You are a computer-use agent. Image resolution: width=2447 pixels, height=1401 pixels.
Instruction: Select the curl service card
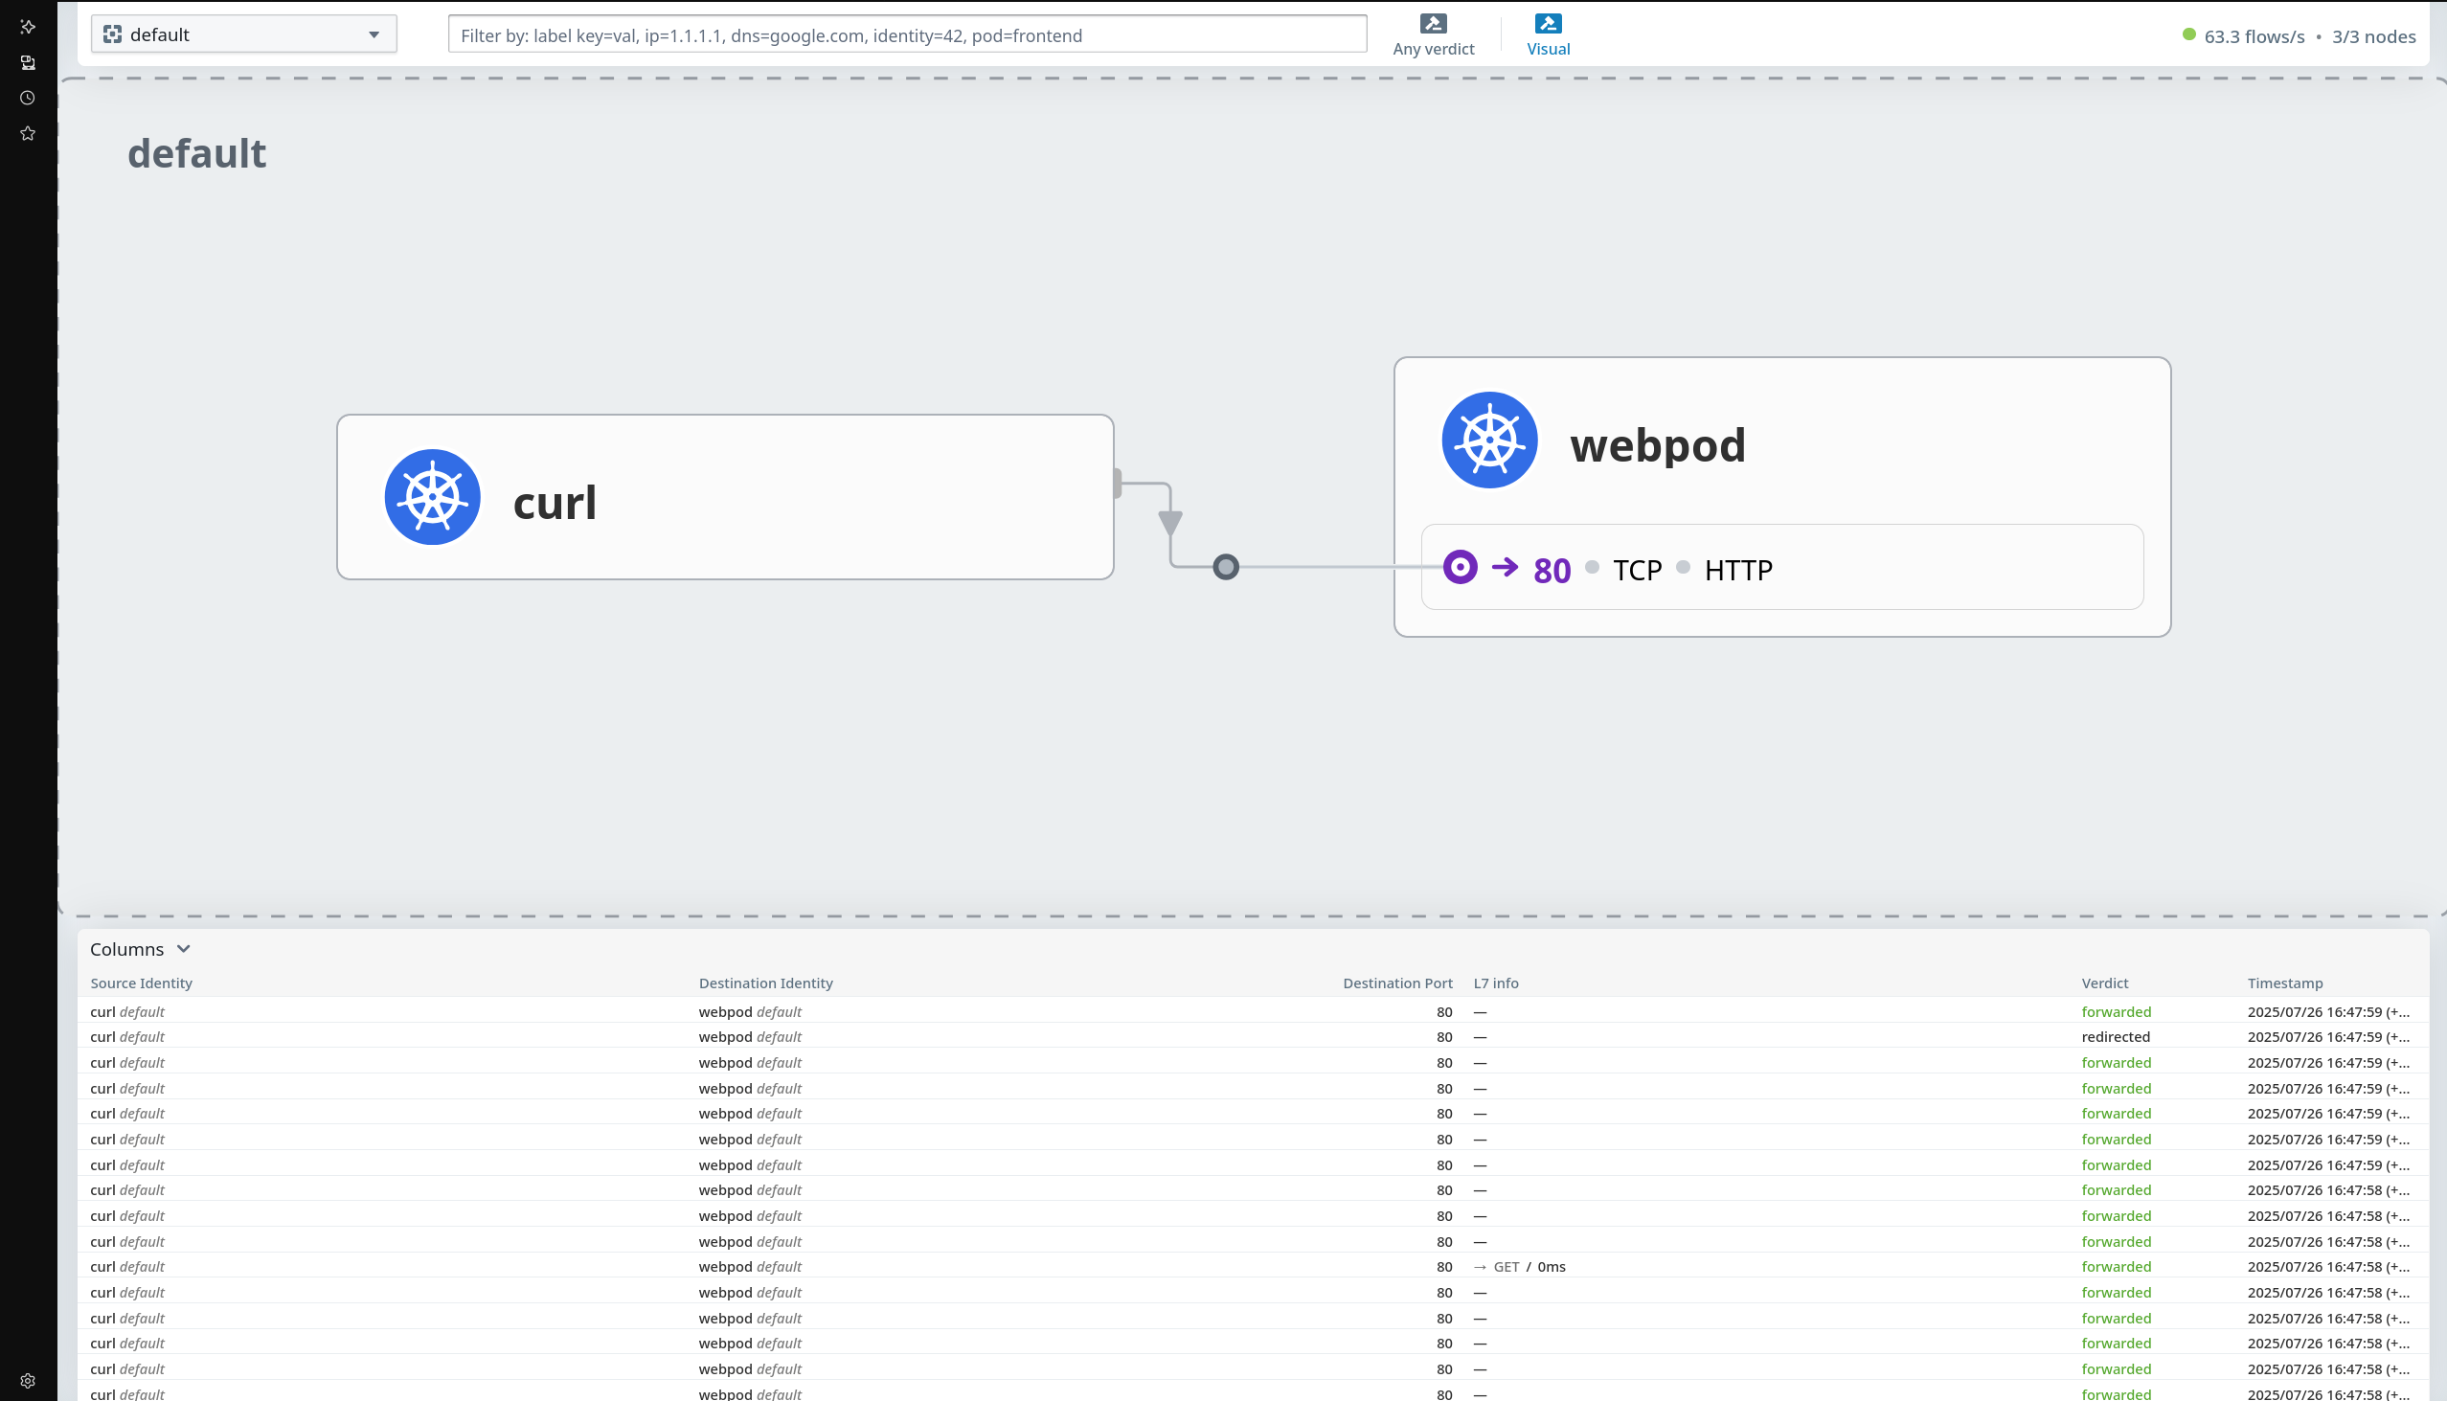(725, 496)
